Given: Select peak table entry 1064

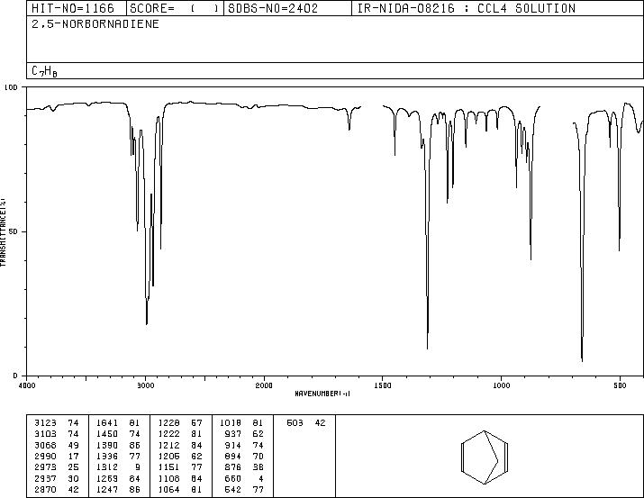Looking at the screenshot, I should click(168, 489).
